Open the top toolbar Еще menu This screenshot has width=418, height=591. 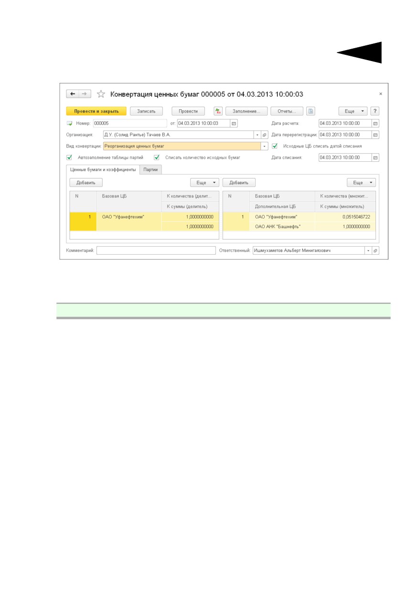click(x=353, y=111)
